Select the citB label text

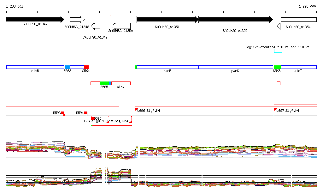(x=35, y=71)
